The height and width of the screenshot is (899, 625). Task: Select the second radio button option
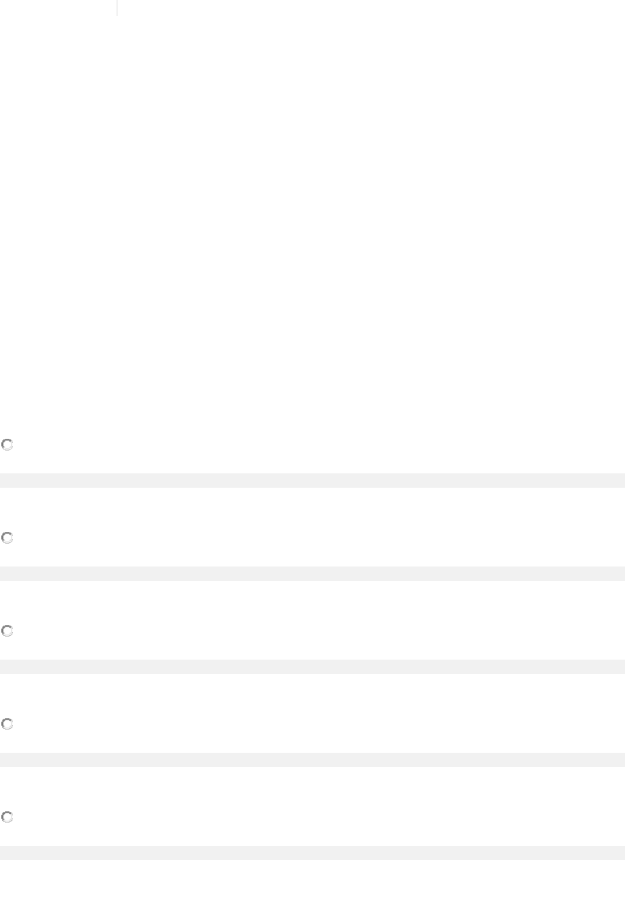tap(7, 538)
